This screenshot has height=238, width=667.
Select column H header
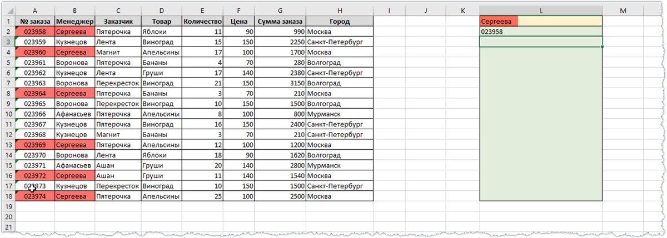point(339,11)
